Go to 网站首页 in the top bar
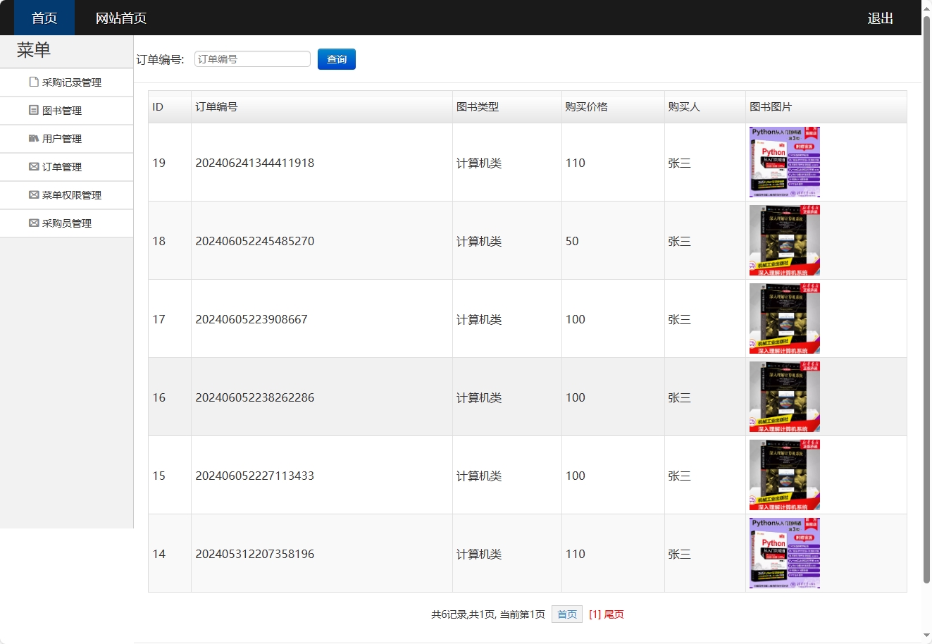 [x=121, y=18]
